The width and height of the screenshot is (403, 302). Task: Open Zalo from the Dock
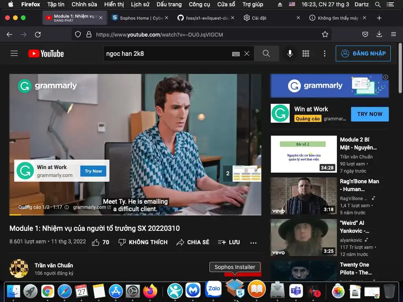click(214, 288)
